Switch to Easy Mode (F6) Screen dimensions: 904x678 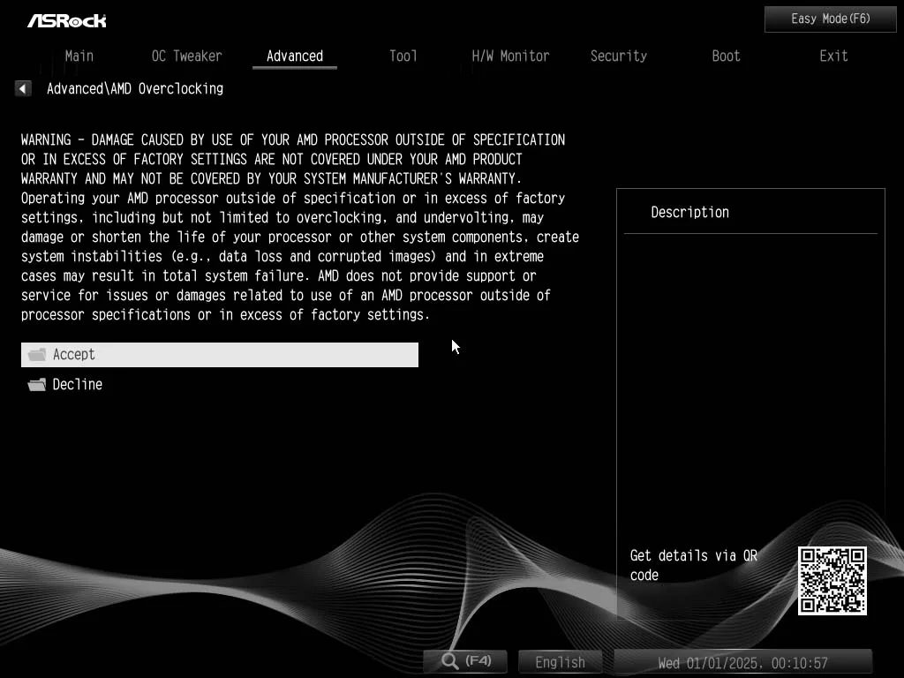pos(830,19)
